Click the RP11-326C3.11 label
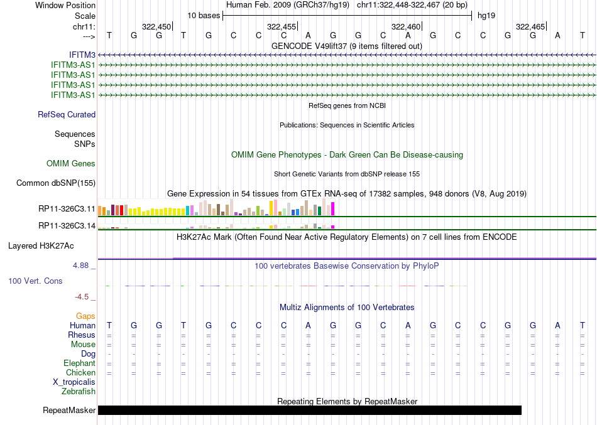597x425 pixels. coord(67,209)
